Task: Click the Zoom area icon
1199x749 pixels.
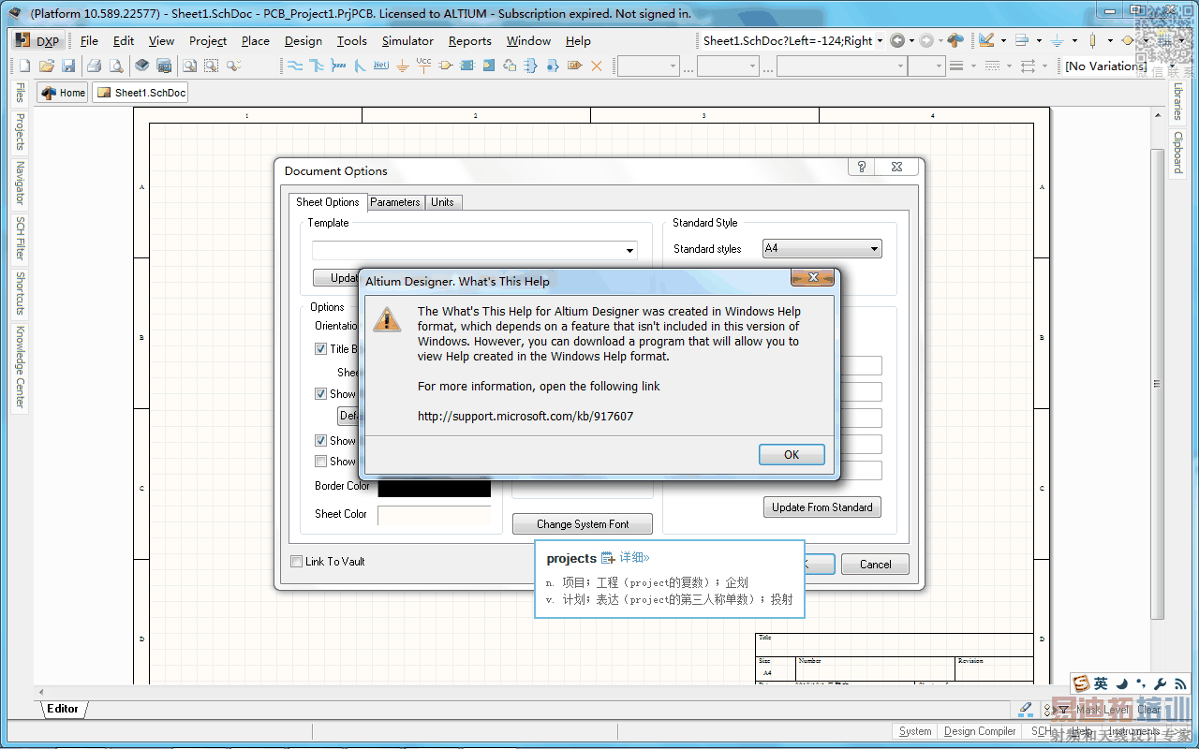Action: point(212,66)
